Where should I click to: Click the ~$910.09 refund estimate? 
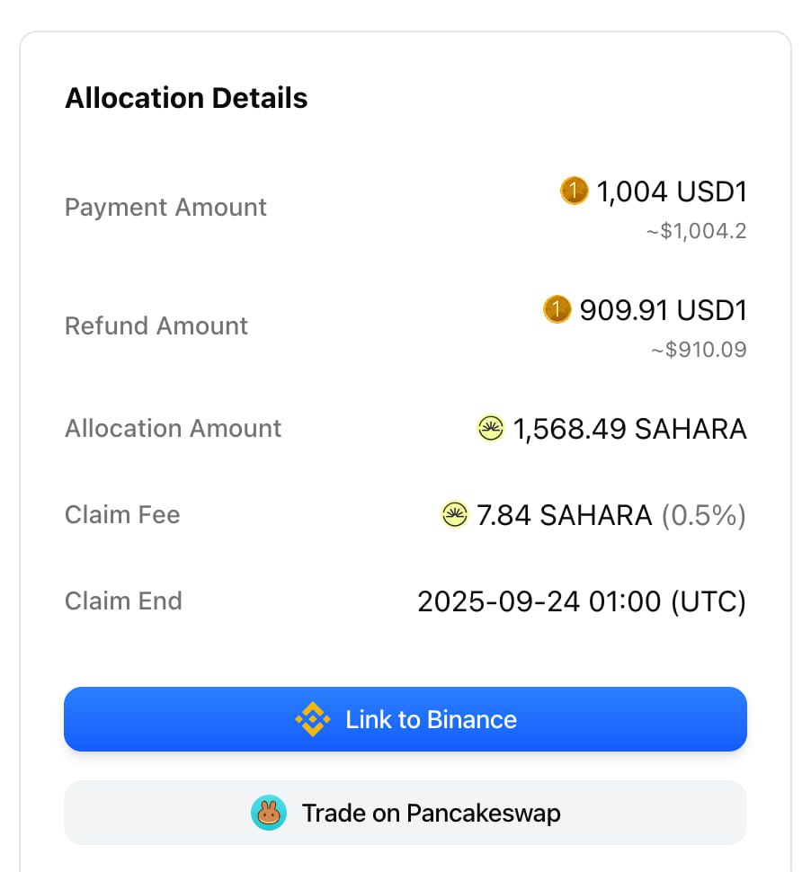(x=699, y=349)
